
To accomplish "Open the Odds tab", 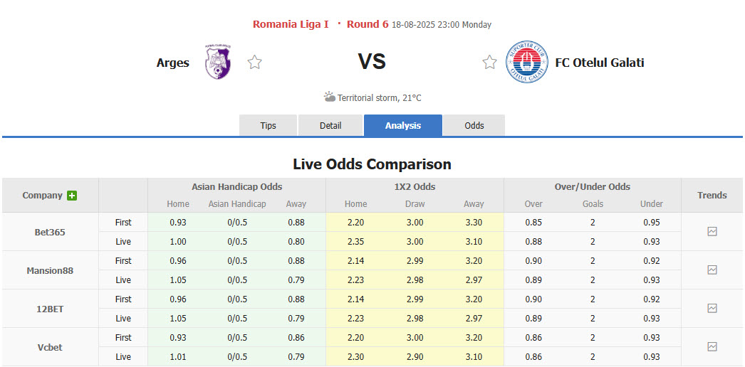I will [474, 126].
